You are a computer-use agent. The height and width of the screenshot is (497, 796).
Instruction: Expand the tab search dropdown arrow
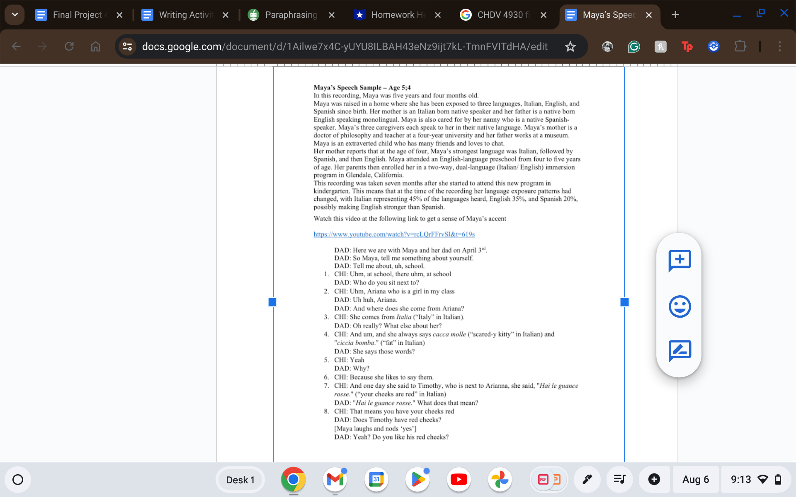pos(15,15)
